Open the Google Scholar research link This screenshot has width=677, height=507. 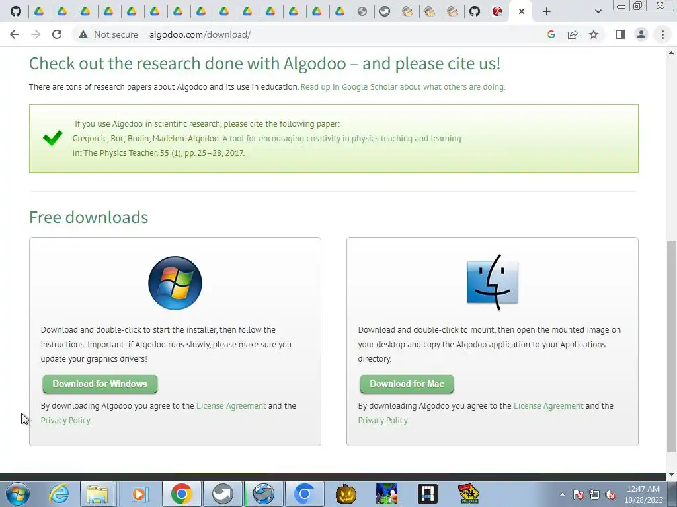(403, 87)
